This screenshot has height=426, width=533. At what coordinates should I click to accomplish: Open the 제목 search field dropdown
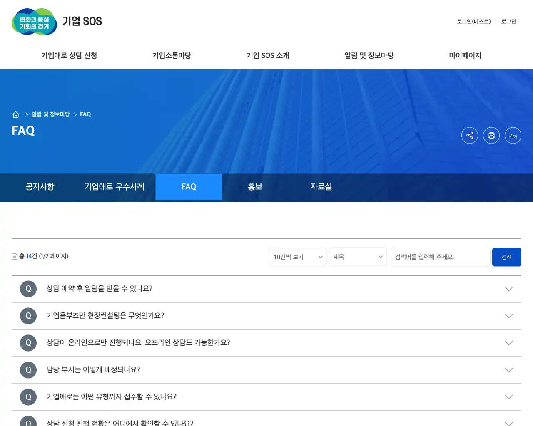coord(358,257)
